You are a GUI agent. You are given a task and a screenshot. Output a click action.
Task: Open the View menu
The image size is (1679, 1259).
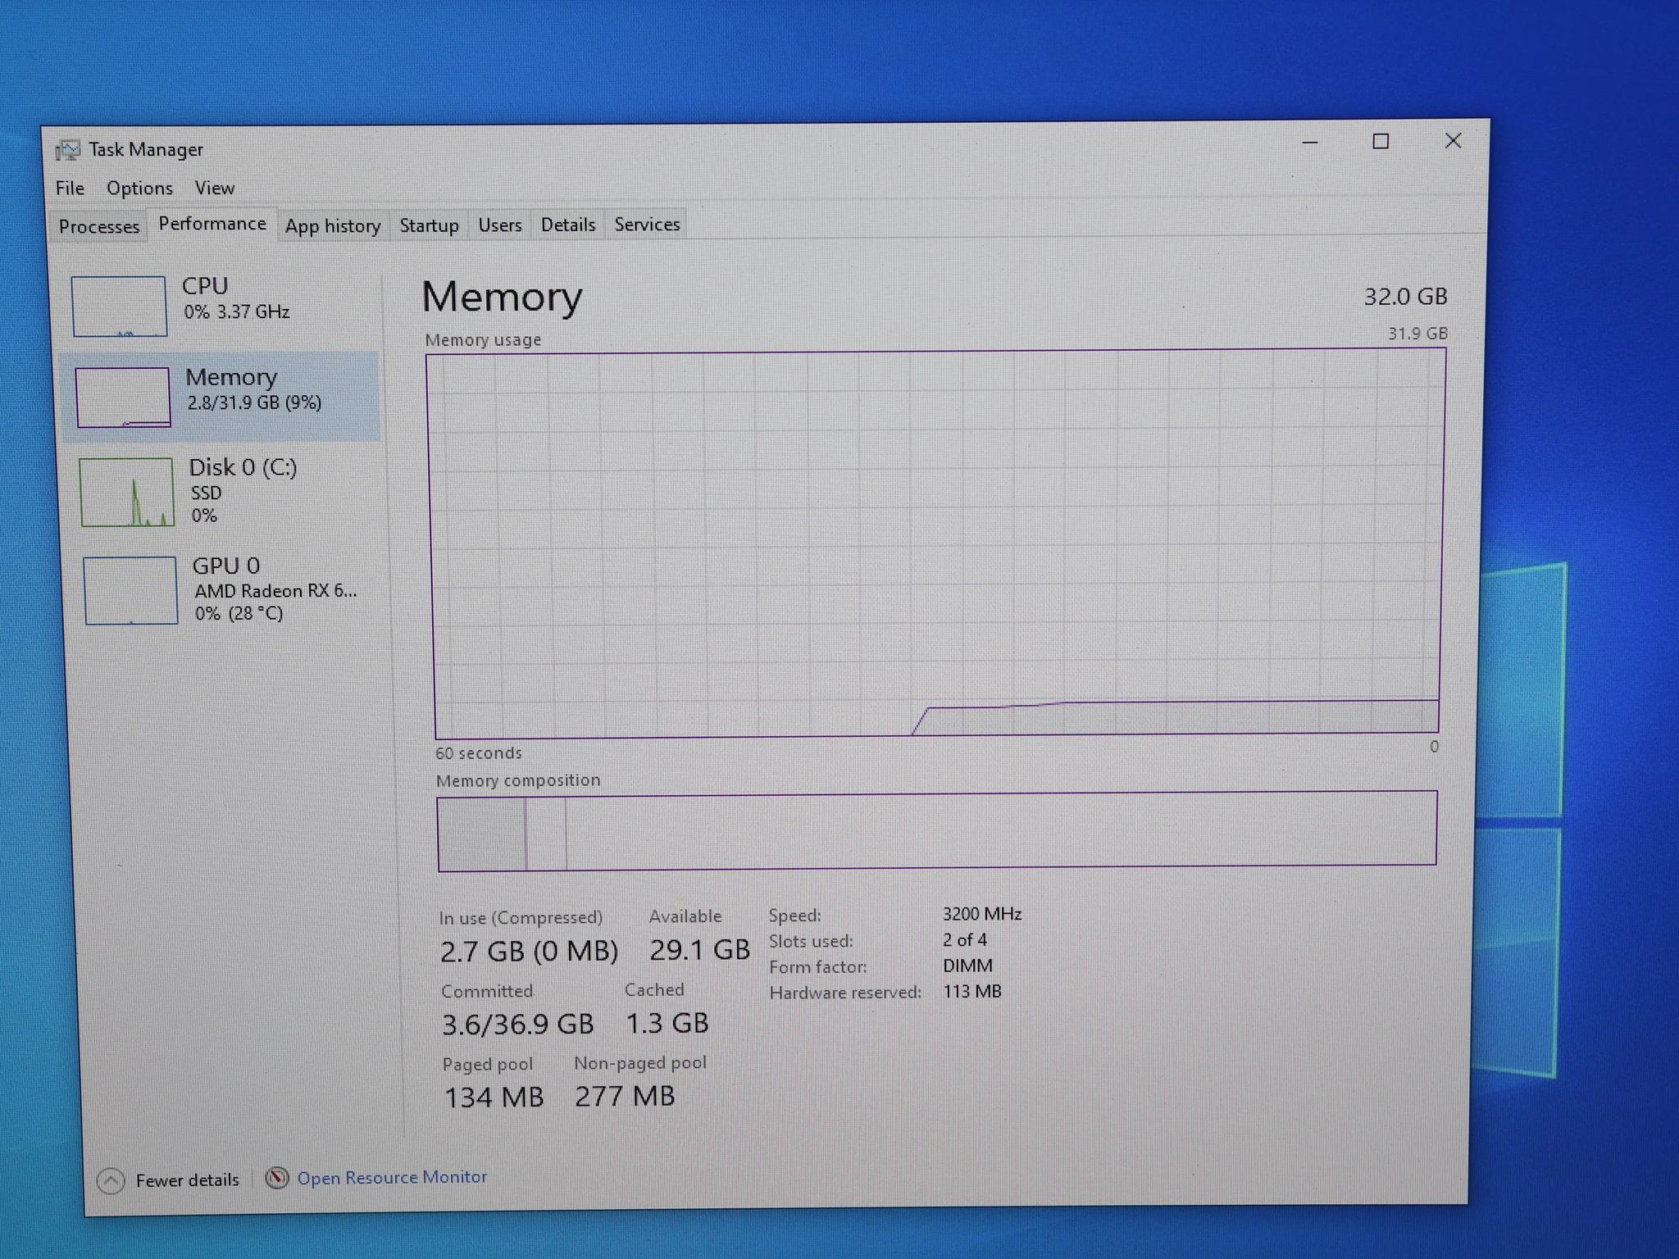click(x=215, y=189)
